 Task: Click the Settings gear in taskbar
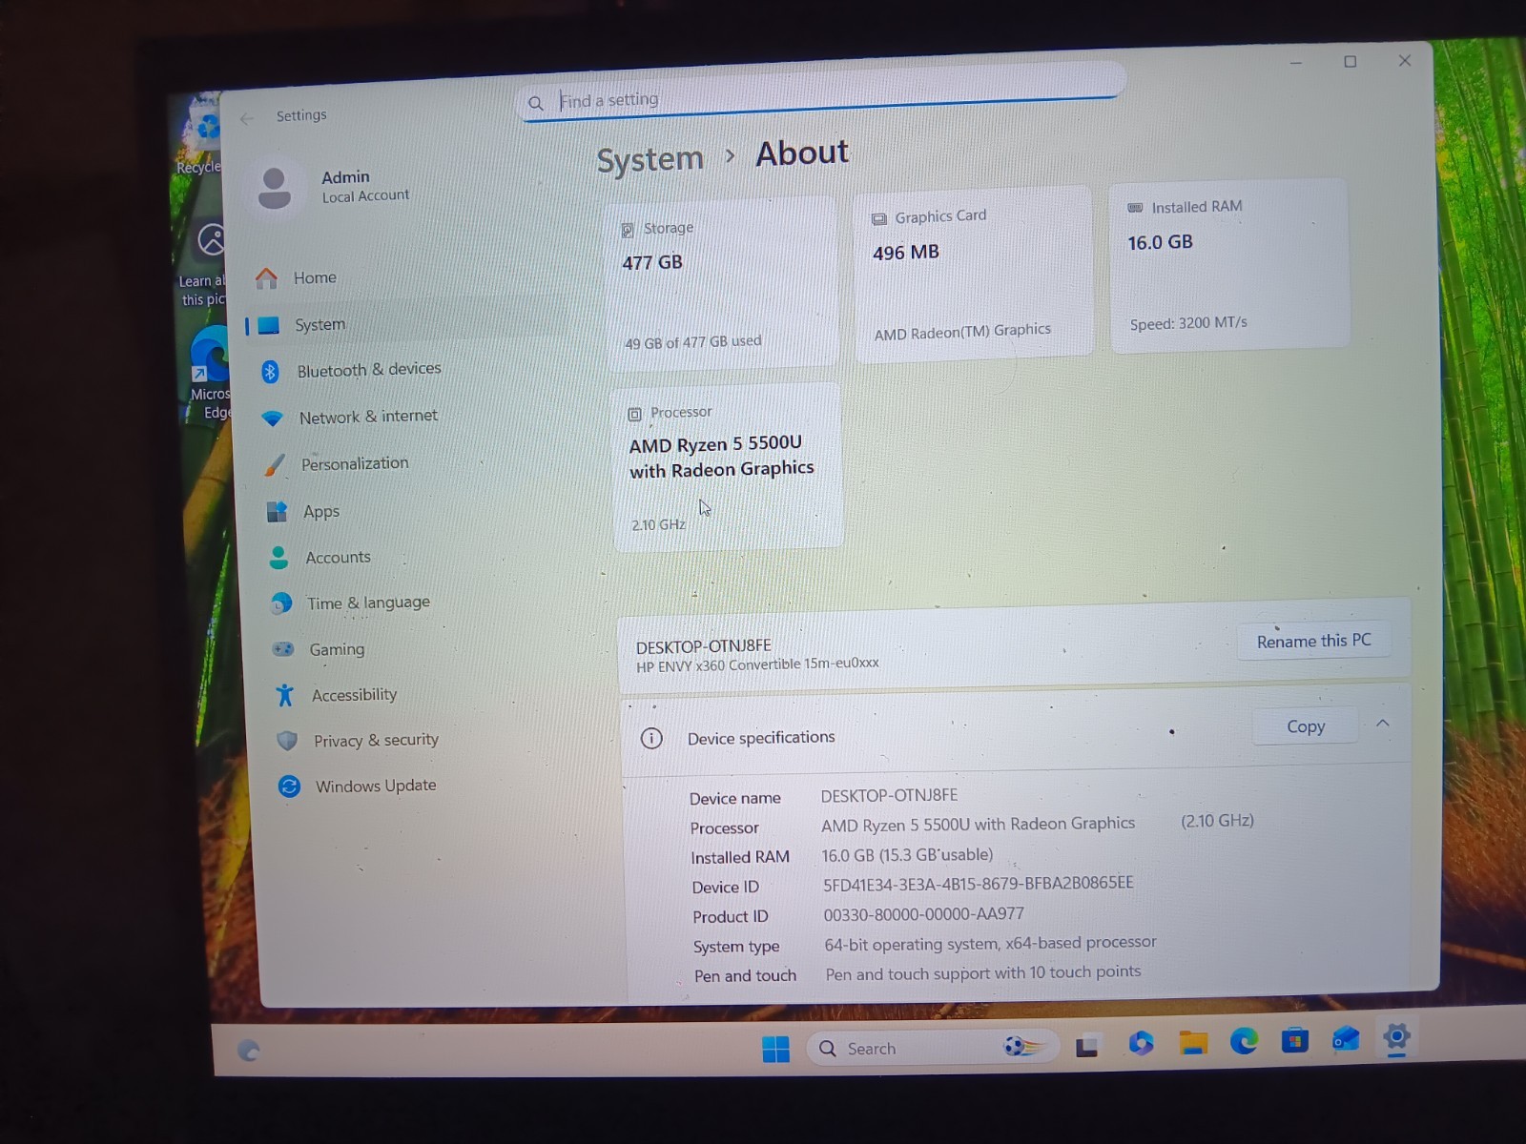pos(1396,1036)
